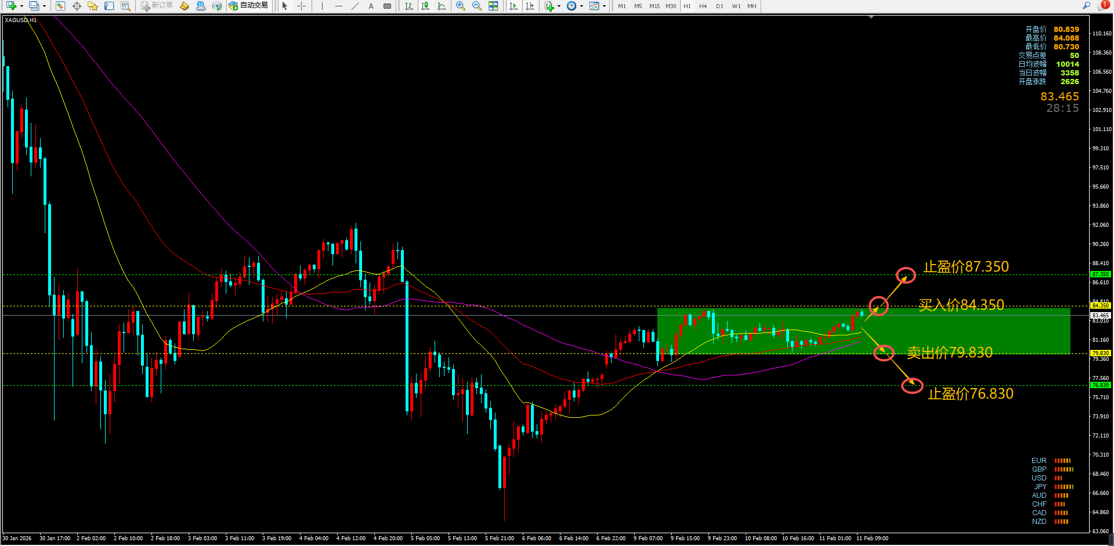Viewport: 1114px width, 546px height.
Task: Open the notifications chat bubble icon
Action: click(x=1103, y=5)
